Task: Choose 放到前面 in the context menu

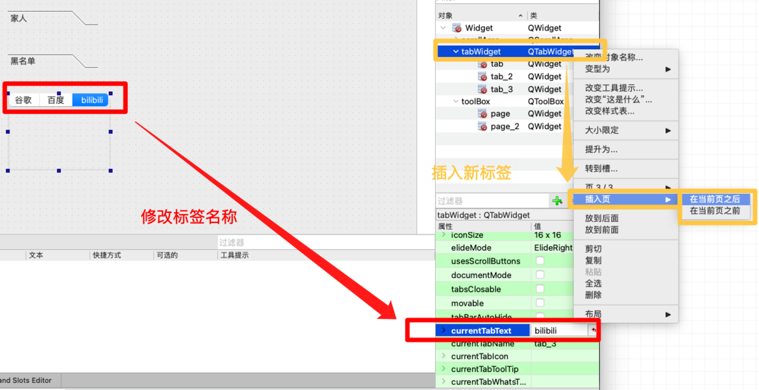Action: pos(602,230)
